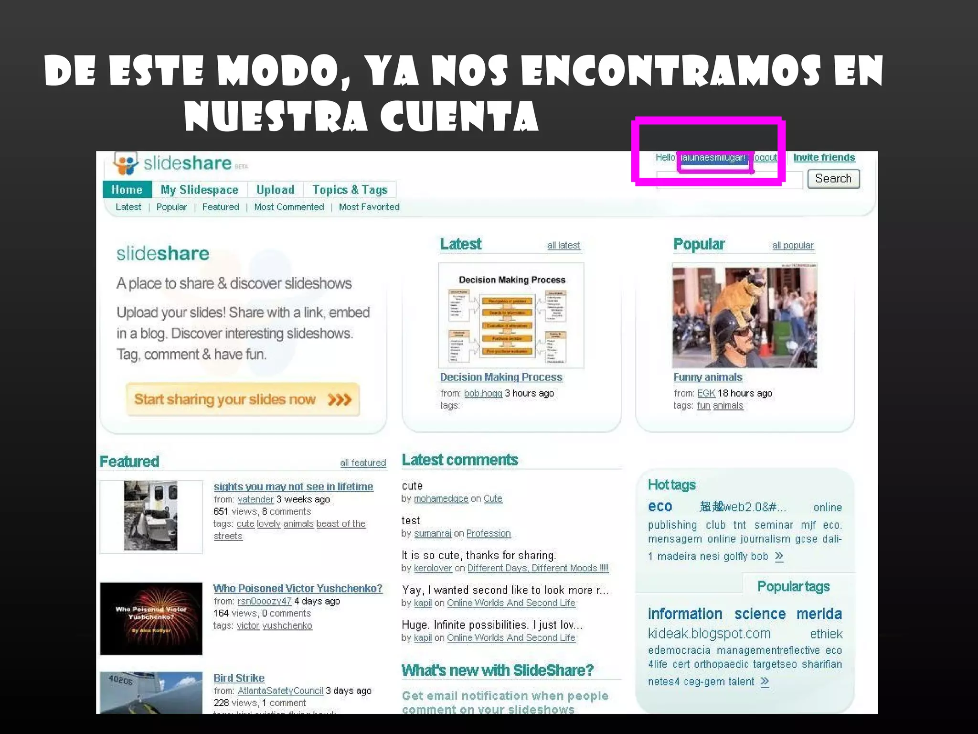978x734 pixels.
Task: Open the all latest link
Action: coord(563,245)
